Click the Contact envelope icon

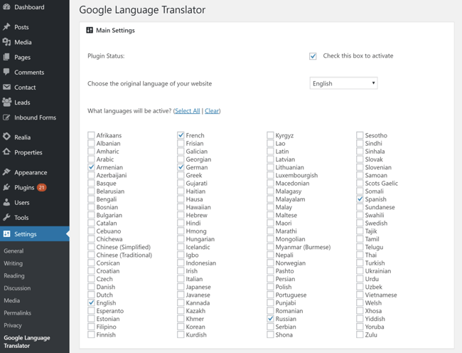pos(6,87)
